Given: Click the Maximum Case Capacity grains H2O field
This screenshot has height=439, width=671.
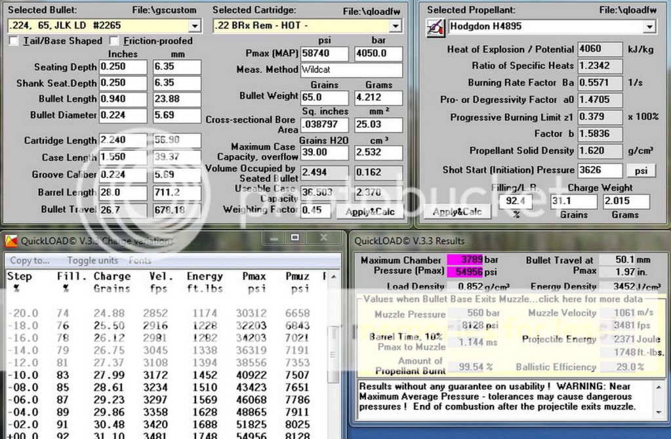Looking at the screenshot, I should 325,153.
